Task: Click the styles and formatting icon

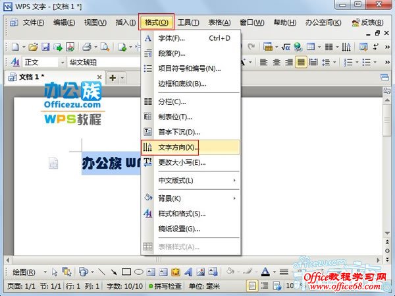Action: coord(15,62)
